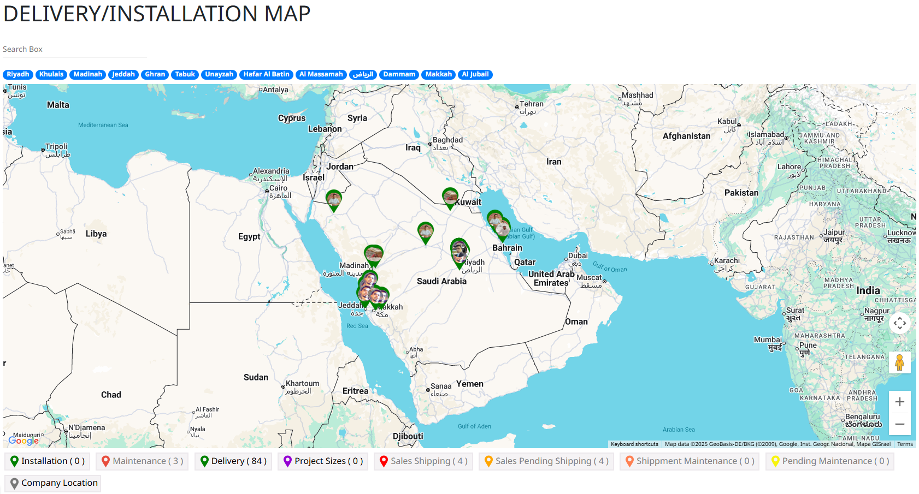The height and width of the screenshot is (494, 919).
Task: Click the Iran country label on map
Action: tap(553, 162)
